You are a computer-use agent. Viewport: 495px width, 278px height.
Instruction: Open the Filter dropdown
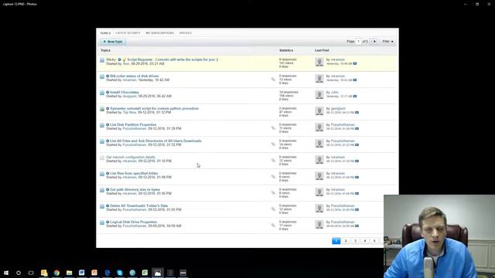click(387, 41)
